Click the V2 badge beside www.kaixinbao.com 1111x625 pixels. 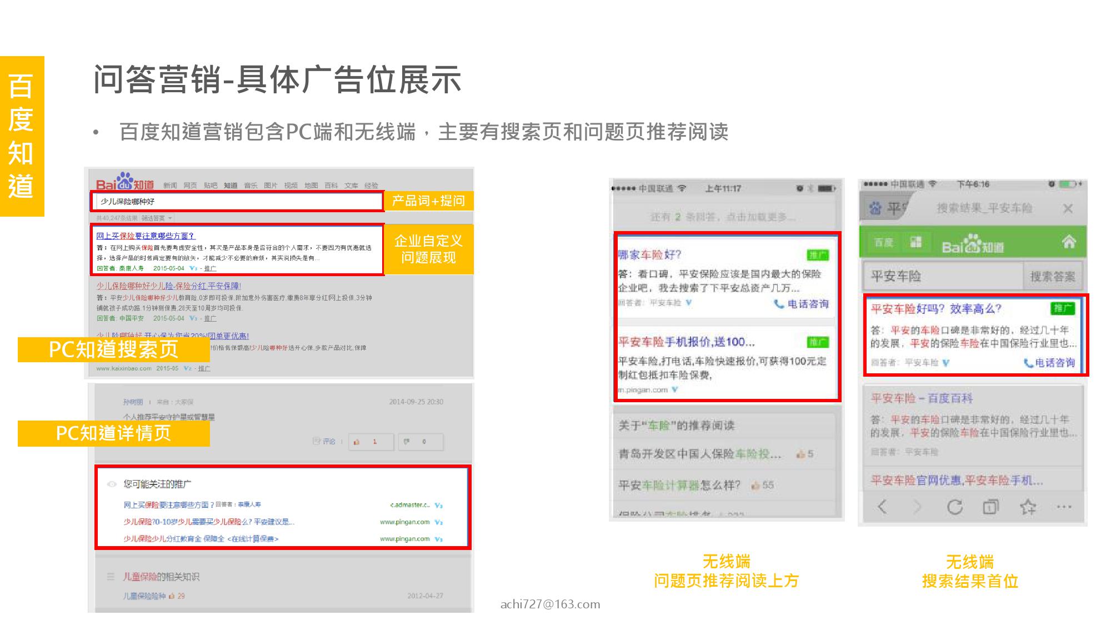coord(188,368)
